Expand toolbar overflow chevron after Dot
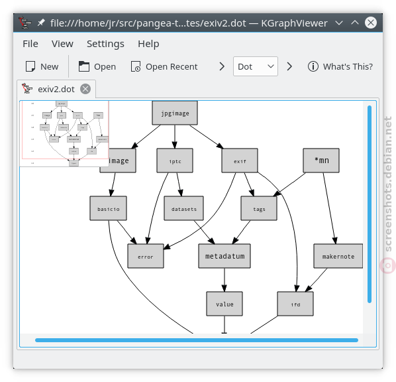The height and width of the screenshot is (382, 396). (x=289, y=66)
